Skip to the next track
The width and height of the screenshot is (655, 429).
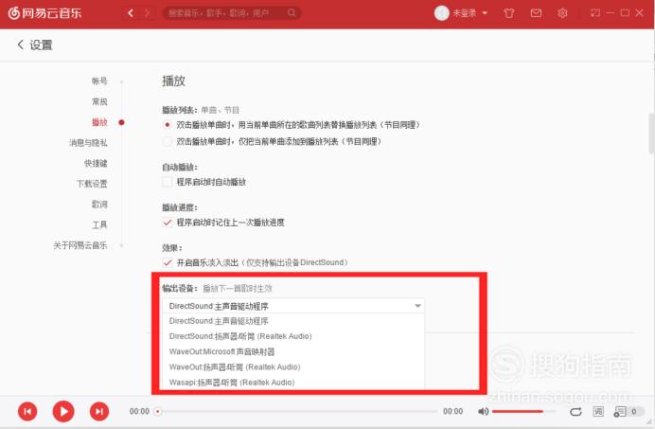coord(99,411)
